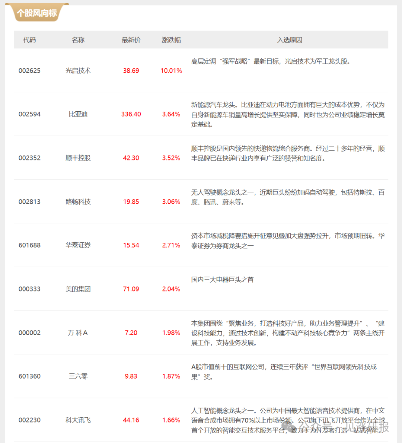Open 光启技术 stock details
This screenshot has height=443, width=402.
coord(78,70)
